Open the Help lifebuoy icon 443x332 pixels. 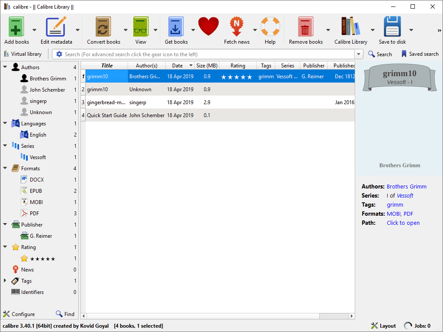point(270,27)
